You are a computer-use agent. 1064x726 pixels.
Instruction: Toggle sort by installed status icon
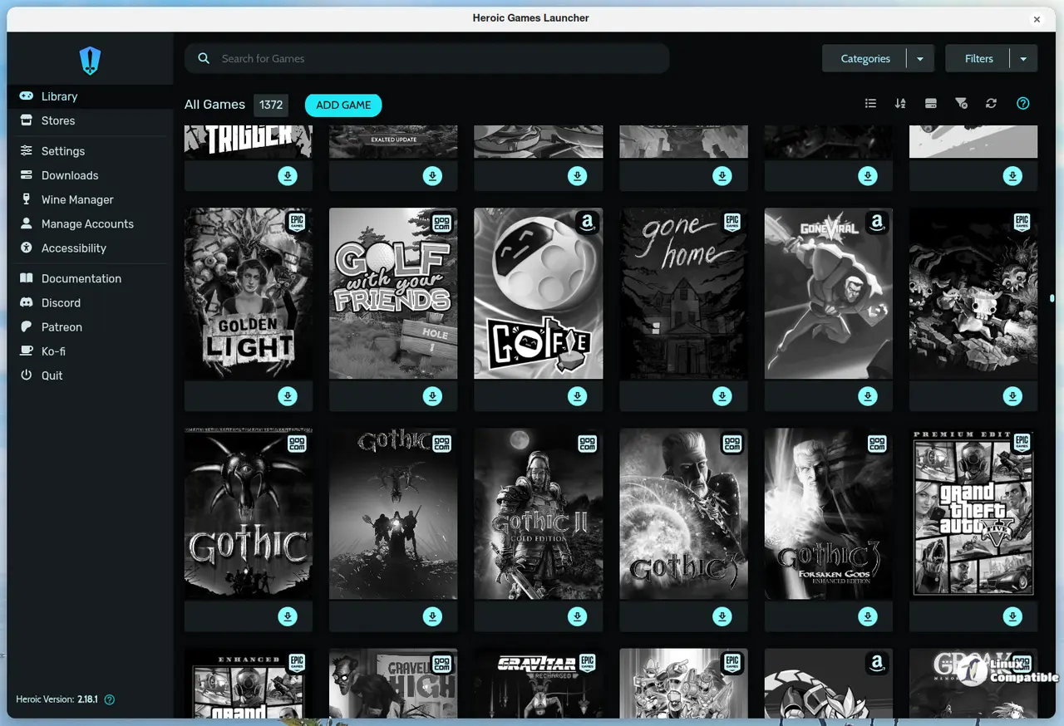[x=931, y=104]
